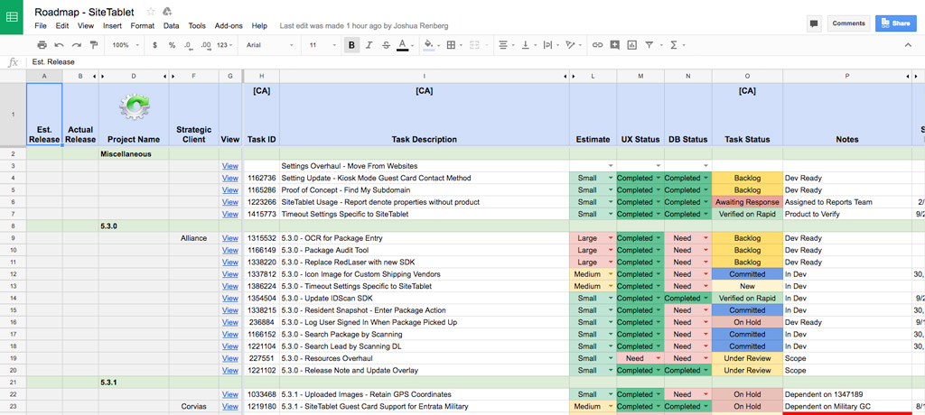The image size is (925, 415).
Task: Open the Format menu
Action: coord(142,26)
